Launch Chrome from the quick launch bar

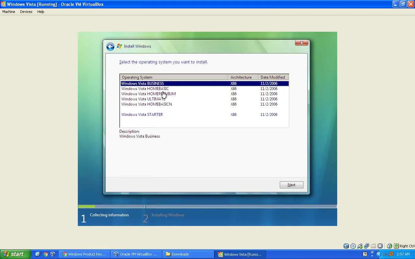point(45,254)
